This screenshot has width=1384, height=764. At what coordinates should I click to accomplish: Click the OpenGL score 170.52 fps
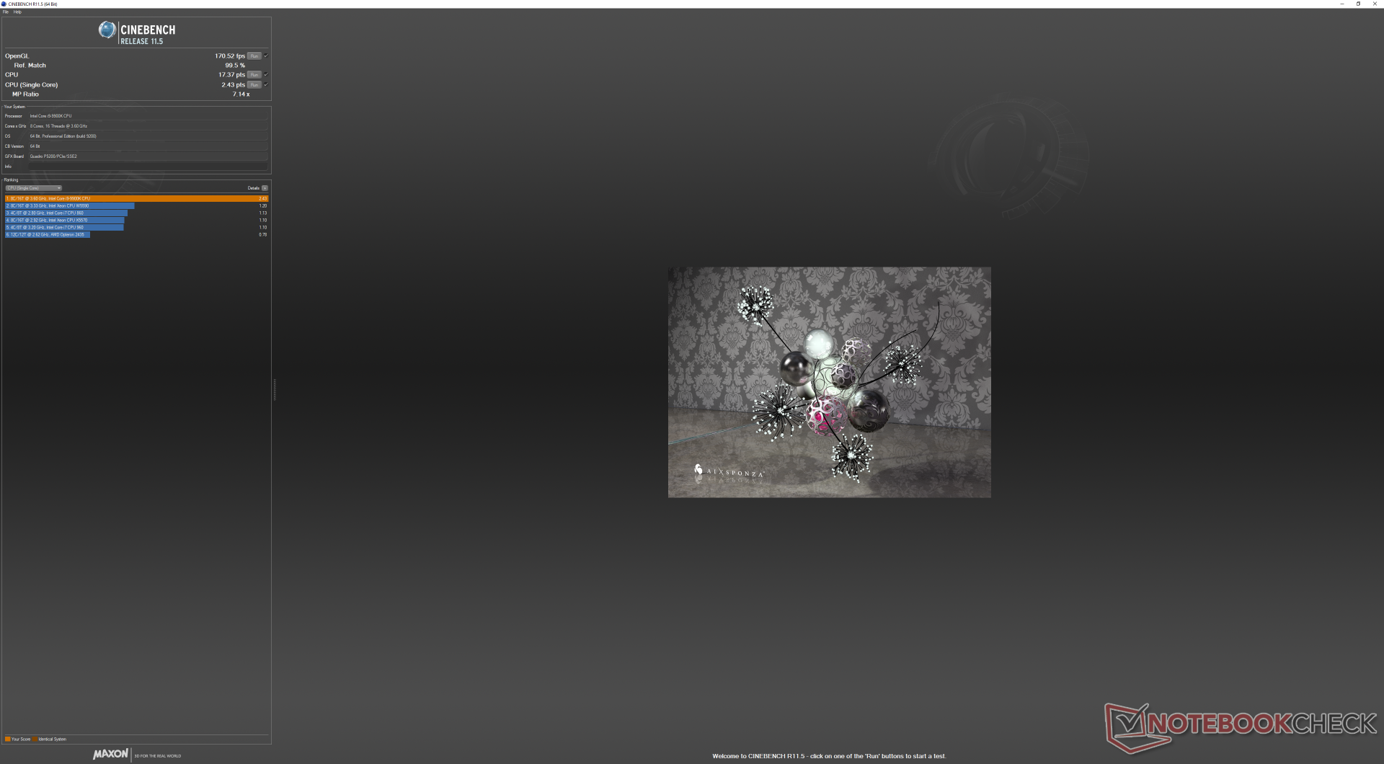tap(230, 56)
